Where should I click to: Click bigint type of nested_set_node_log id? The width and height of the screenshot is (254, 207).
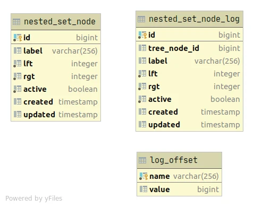coord(230,35)
